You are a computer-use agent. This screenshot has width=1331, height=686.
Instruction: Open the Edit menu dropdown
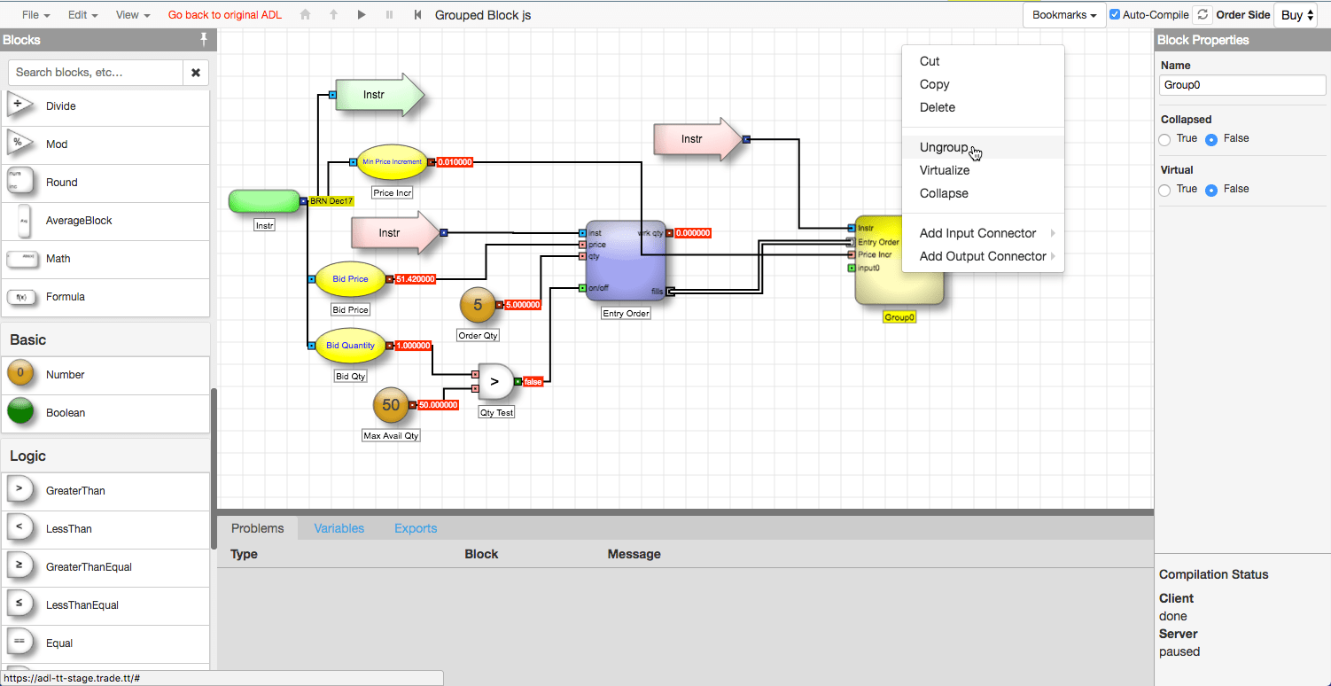tap(82, 15)
